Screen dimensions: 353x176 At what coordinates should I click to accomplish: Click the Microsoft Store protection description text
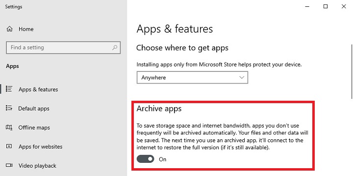tap(219, 65)
